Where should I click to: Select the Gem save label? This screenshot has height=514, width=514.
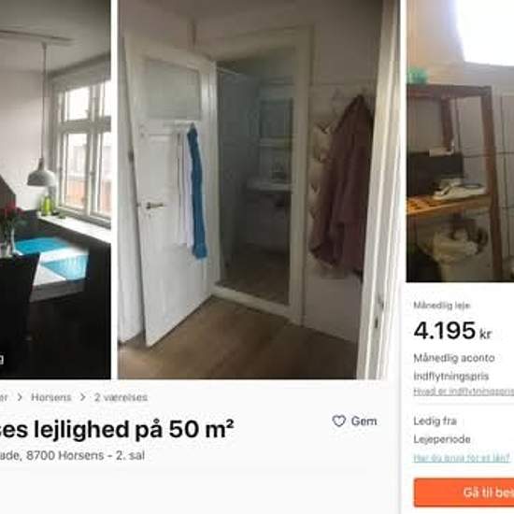coord(364,421)
